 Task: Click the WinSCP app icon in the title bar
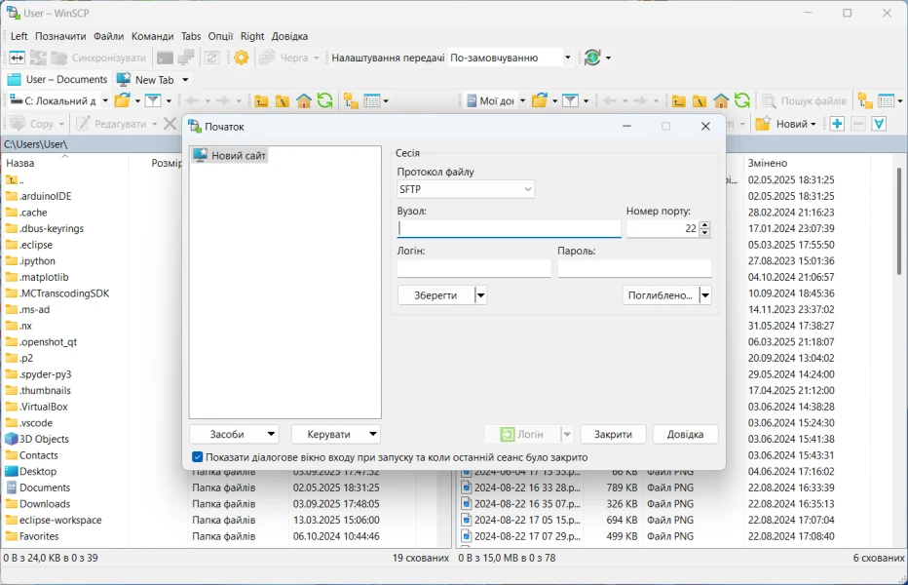click(13, 13)
